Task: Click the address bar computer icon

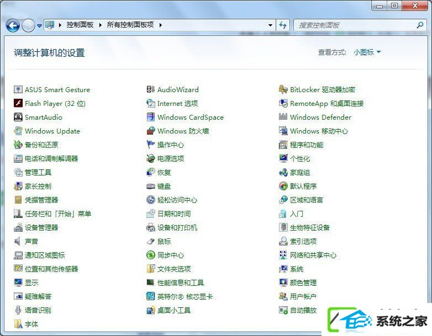Action: pos(50,25)
